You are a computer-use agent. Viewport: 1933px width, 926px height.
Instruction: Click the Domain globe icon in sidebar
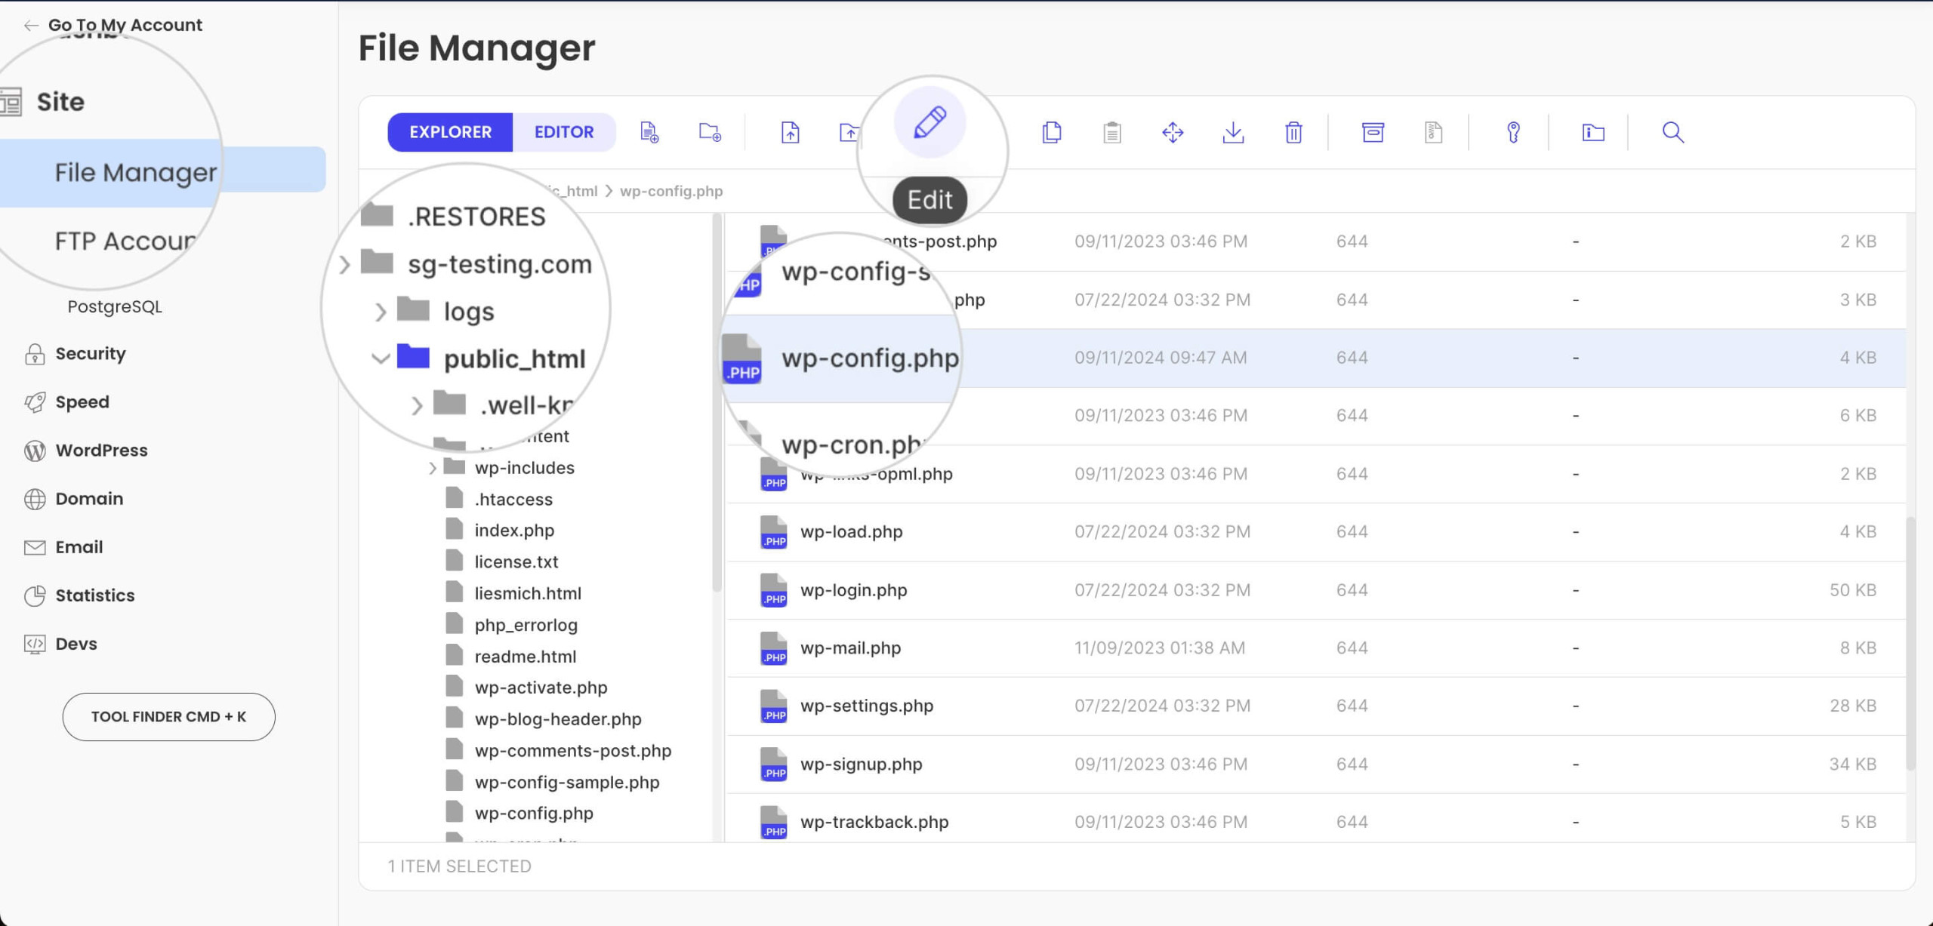coord(35,499)
